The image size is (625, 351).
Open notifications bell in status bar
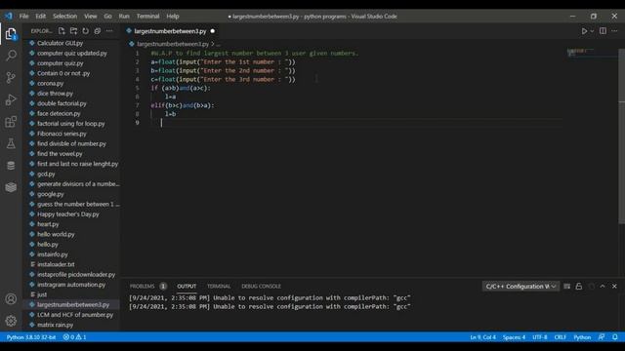pyautogui.click(x=615, y=337)
